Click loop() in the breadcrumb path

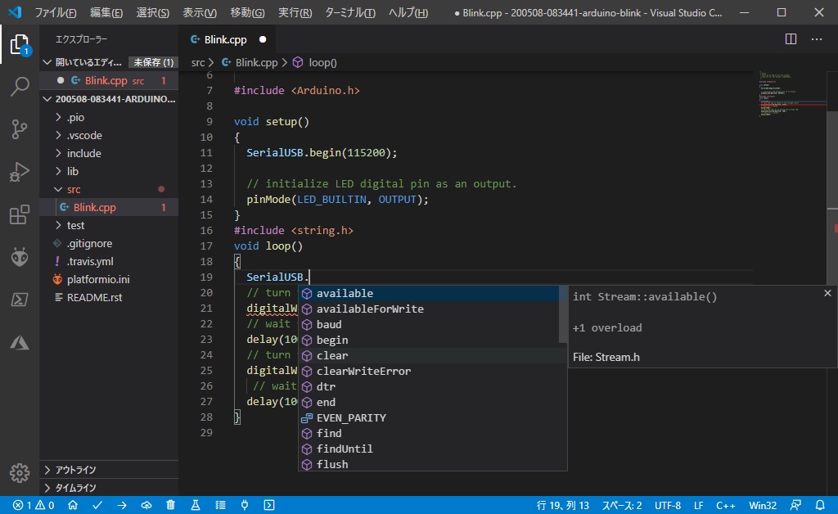(x=322, y=62)
